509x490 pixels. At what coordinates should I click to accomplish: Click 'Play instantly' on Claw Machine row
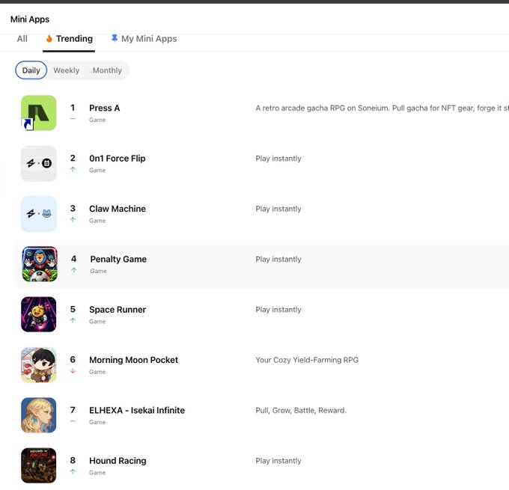[278, 209]
